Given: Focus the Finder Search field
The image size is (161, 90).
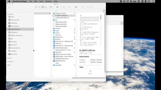Looking at the screenshot, I should (x=95, y=7).
